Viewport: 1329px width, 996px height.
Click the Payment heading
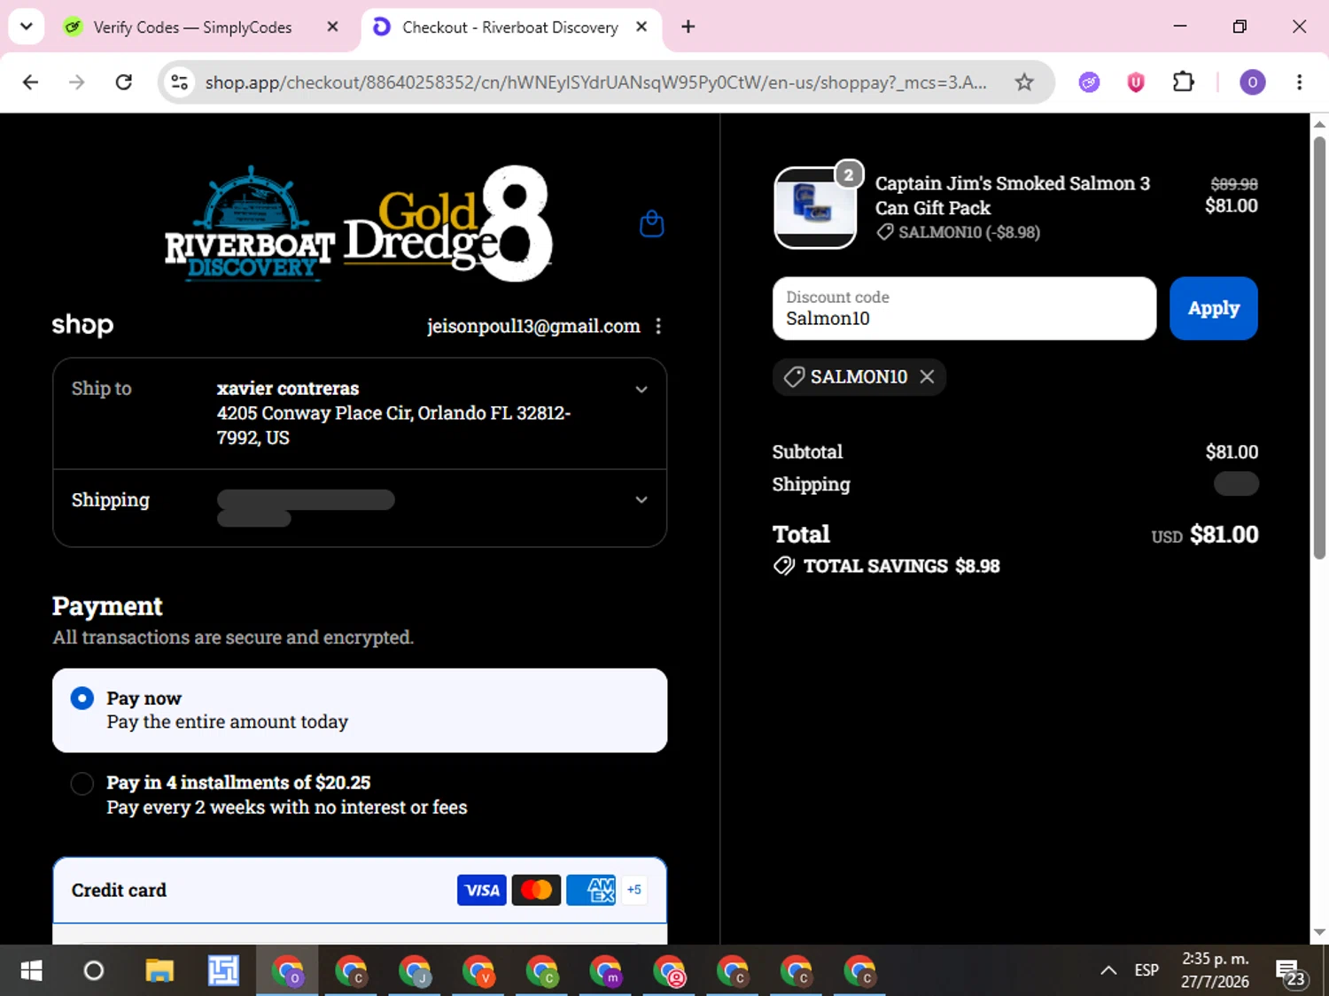107,606
